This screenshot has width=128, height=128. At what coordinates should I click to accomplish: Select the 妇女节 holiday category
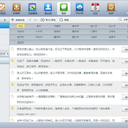tap(112, 26)
